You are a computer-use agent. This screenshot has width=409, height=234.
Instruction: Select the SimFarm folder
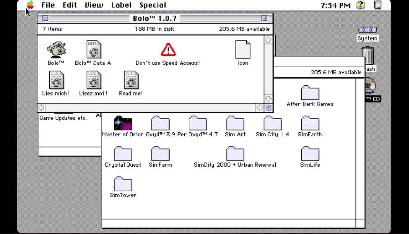click(x=160, y=153)
